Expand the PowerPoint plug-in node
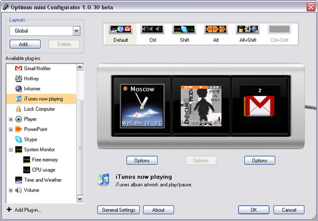 (x=11, y=130)
